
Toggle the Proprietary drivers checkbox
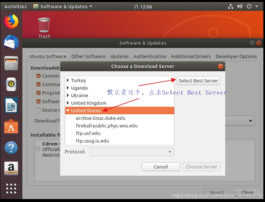[38, 93]
